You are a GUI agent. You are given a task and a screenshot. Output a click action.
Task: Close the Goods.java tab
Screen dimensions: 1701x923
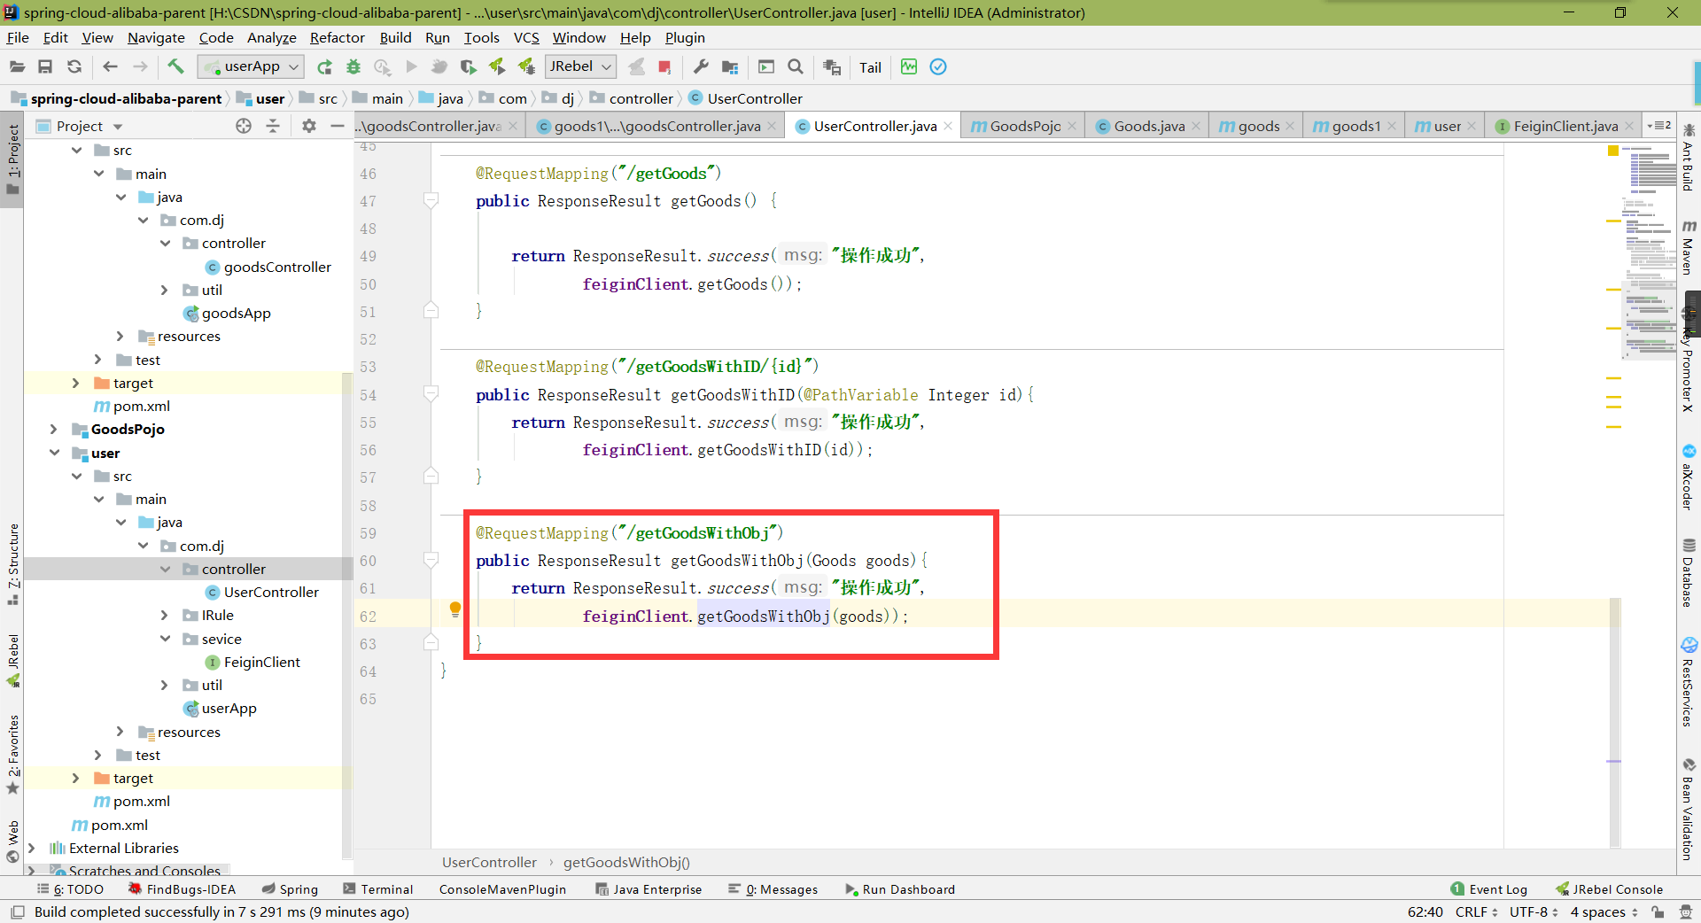1196,126
